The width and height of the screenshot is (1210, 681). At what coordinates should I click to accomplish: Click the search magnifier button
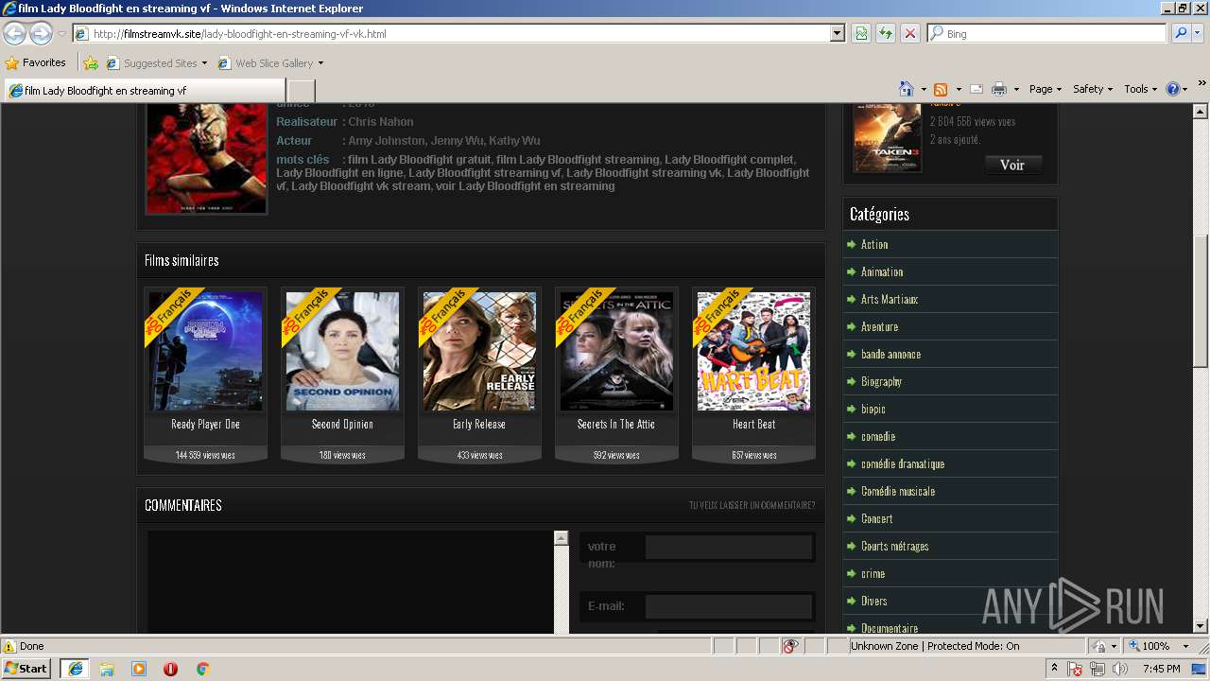1181,33
